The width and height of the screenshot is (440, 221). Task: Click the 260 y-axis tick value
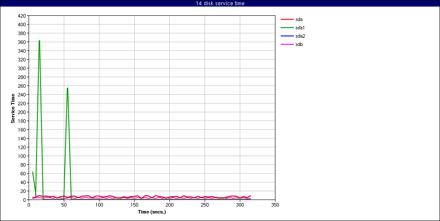[22, 86]
